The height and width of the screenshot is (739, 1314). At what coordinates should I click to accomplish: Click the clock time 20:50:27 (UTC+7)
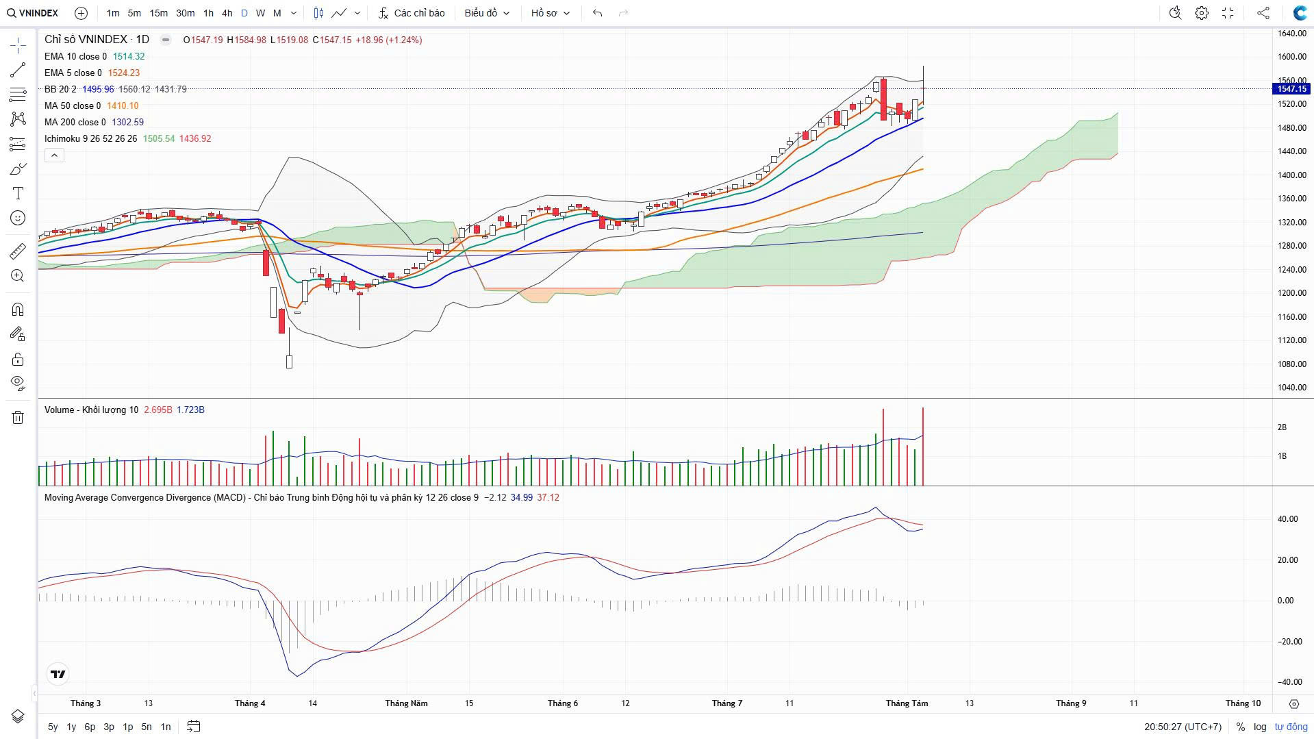pyautogui.click(x=1183, y=727)
